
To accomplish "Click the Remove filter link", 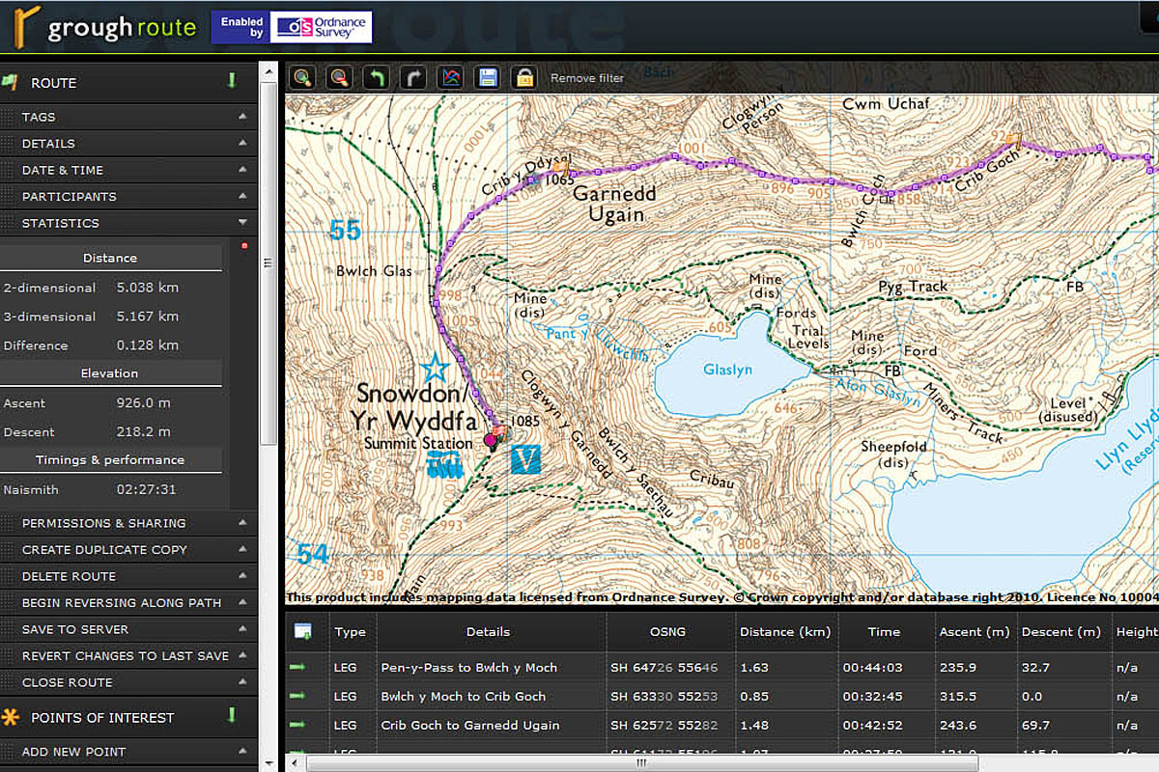I will coord(587,78).
